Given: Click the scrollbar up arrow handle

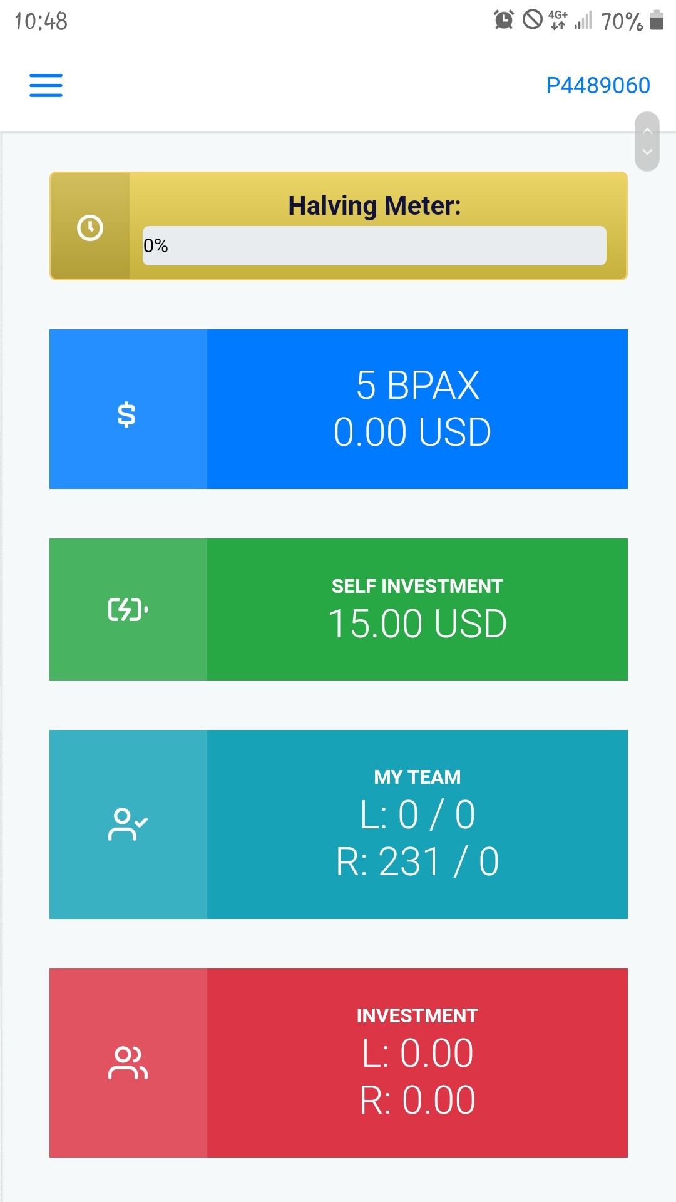Looking at the screenshot, I should pos(647,131).
